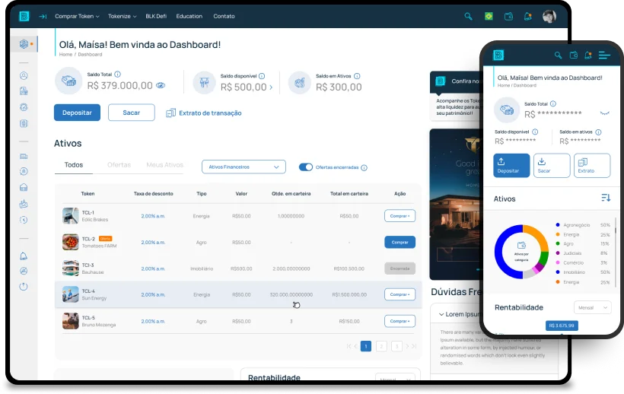Open bell icon in left sidebar
The height and width of the screenshot is (394, 624).
24,256
